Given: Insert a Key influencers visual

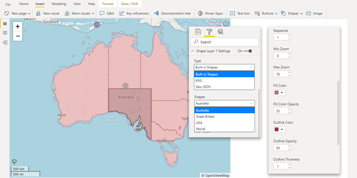Looking at the screenshot, I should (134, 13).
